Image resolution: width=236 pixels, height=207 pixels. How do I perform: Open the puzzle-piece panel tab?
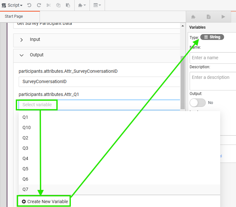[194, 17]
